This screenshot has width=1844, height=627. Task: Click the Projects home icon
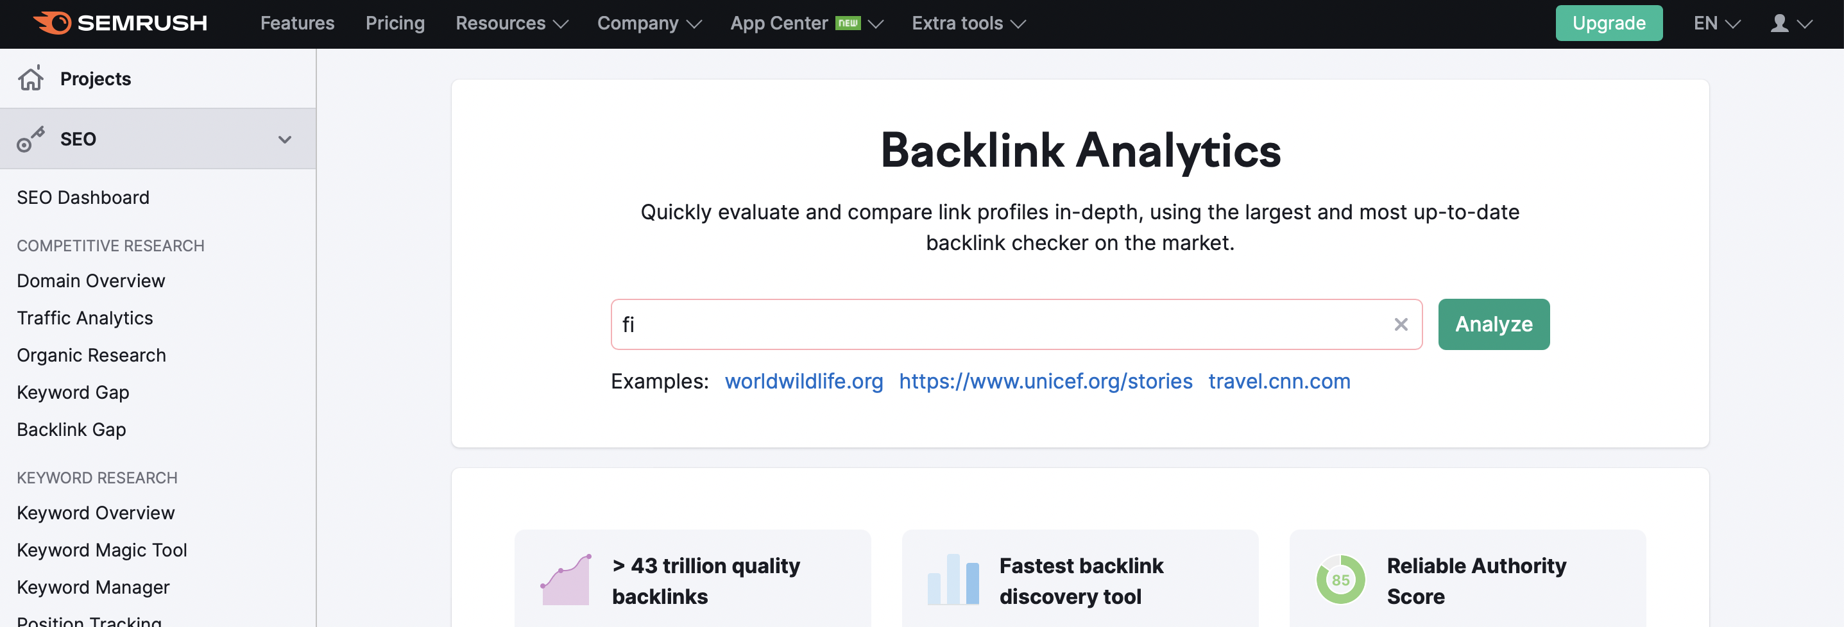point(31,79)
